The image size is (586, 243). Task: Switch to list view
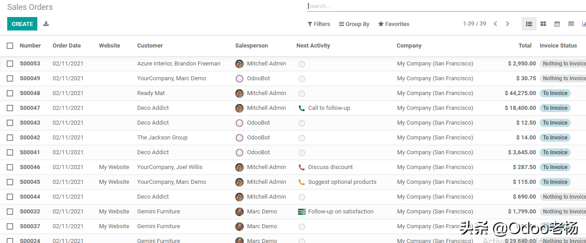click(x=529, y=24)
